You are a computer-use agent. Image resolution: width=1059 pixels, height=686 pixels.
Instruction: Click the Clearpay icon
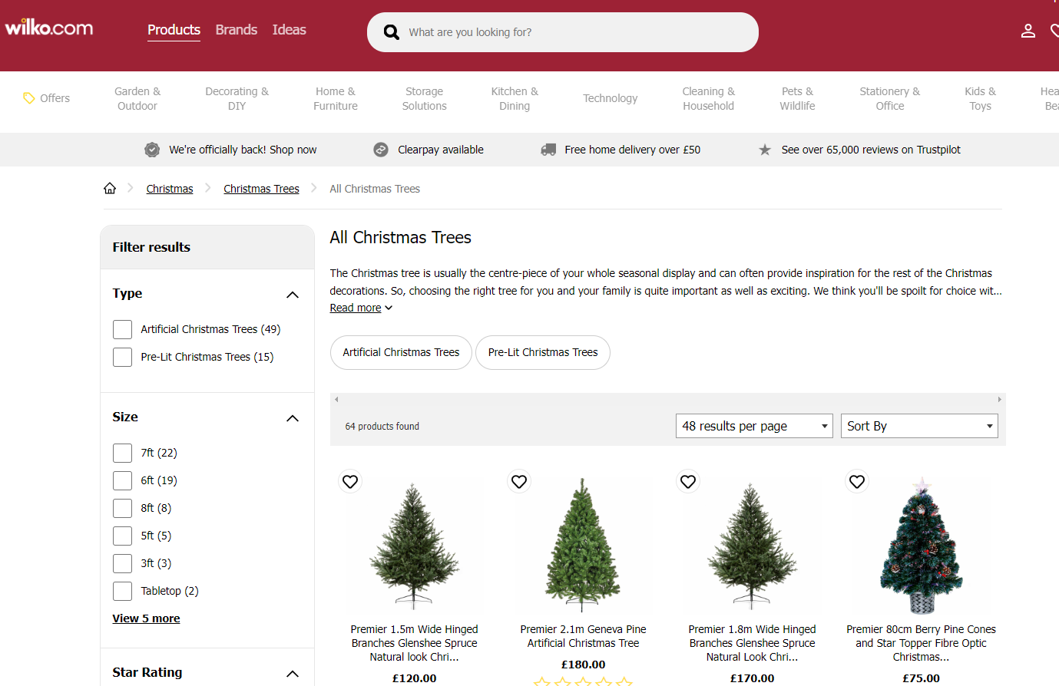381,150
